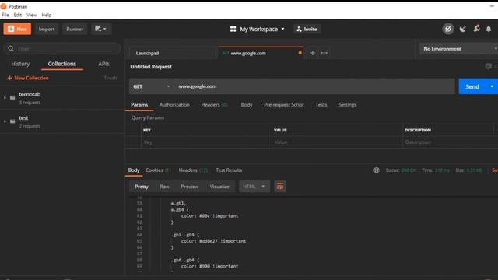This screenshot has width=498, height=280.
Task: Select the response Body tab
Action: click(134, 170)
